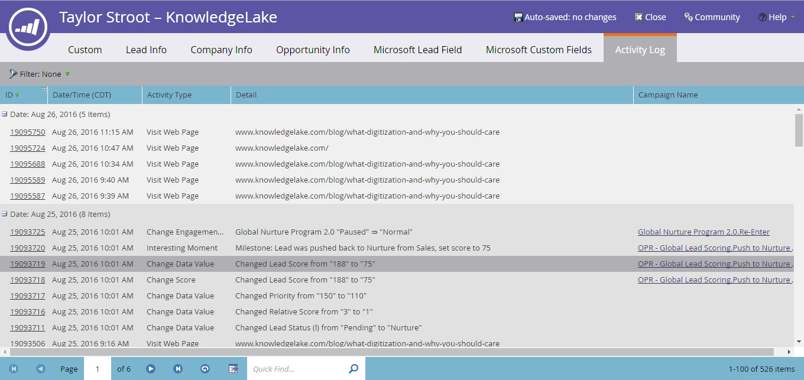
Task: Open the Help dropdown menu
Action: pyautogui.click(x=777, y=17)
